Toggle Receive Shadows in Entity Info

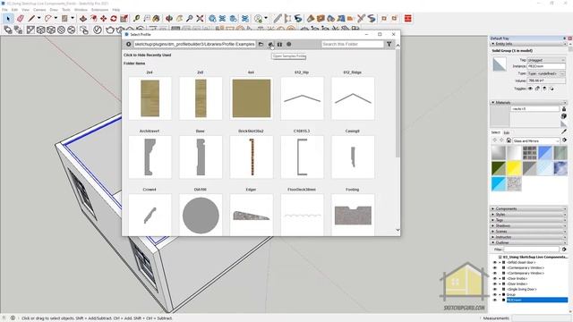click(x=544, y=89)
